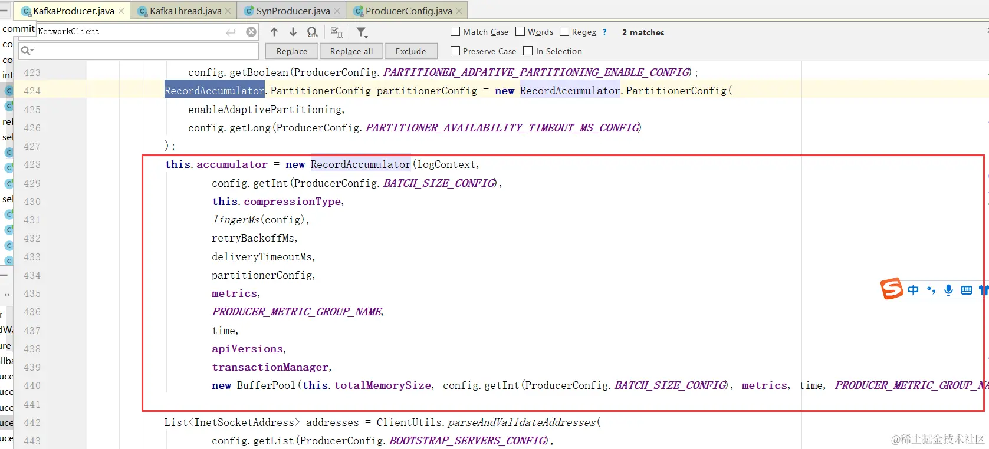Click PARTITIONER_AVAILABILITY_TIMEOUT_MS_CONFIG constant
This screenshot has height=449, width=989.
[x=502, y=127]
